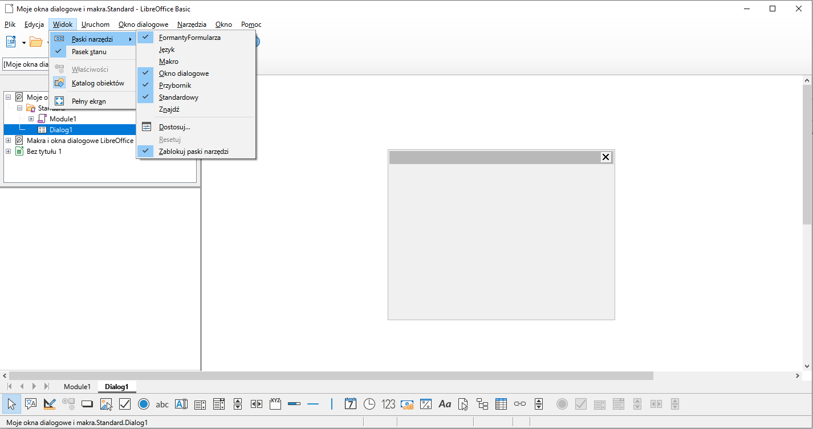The image size is (813, 429).
Task: Expand the Module1 tree node
Action: 31,119
